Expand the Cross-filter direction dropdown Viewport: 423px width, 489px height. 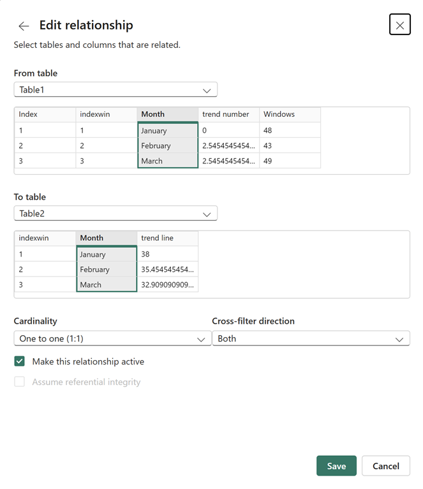(311, 338)
